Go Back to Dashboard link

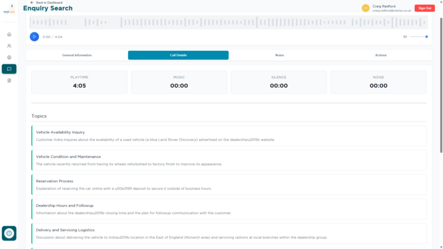tap(46, 2)
